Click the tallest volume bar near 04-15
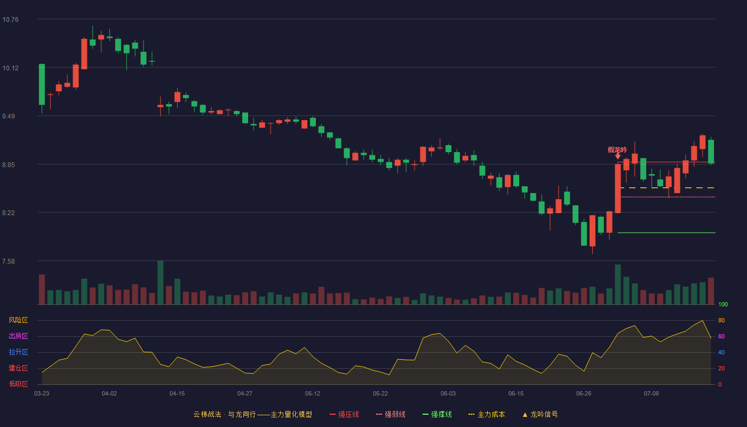Screen dimensions: 747x427 pyautogui.click(x=160, y=282)
